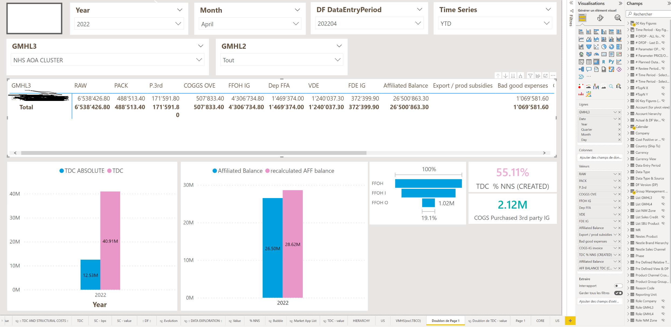Select the matrix visualization icon

click(596, 62)
